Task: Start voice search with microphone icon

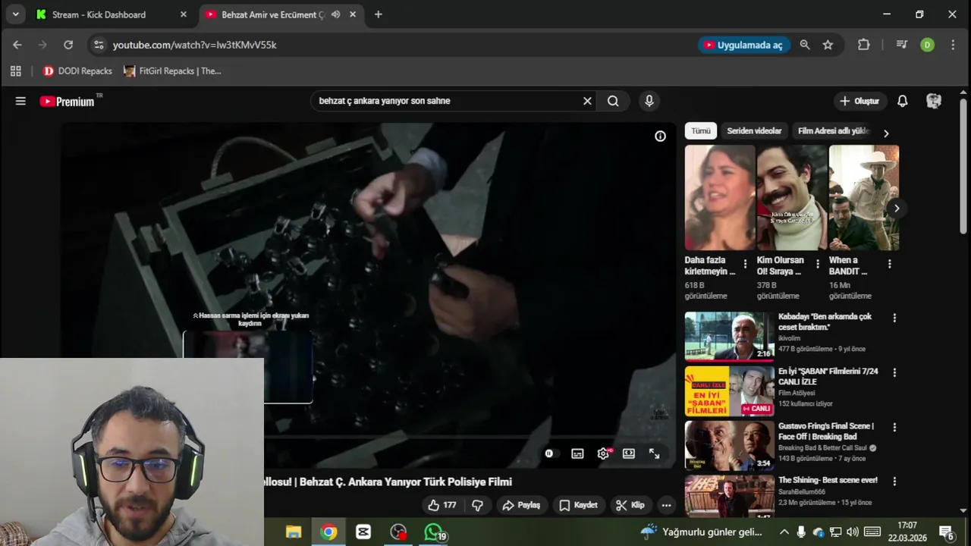Action: (x=649, y=101)
